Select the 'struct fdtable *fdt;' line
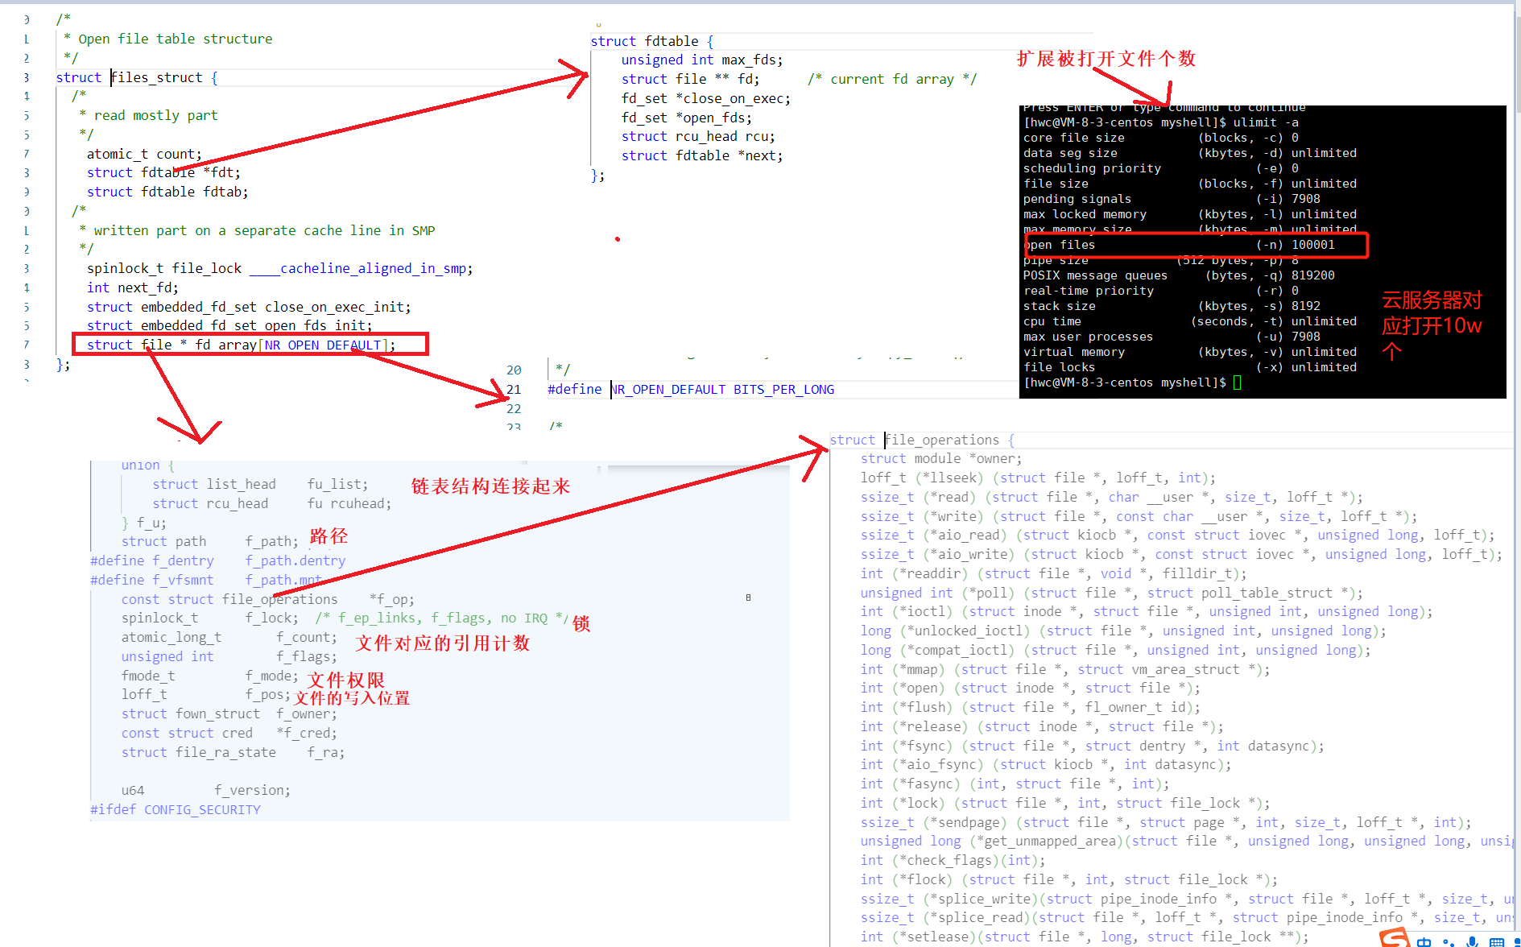1521x947 pixels. coord(163,172)
